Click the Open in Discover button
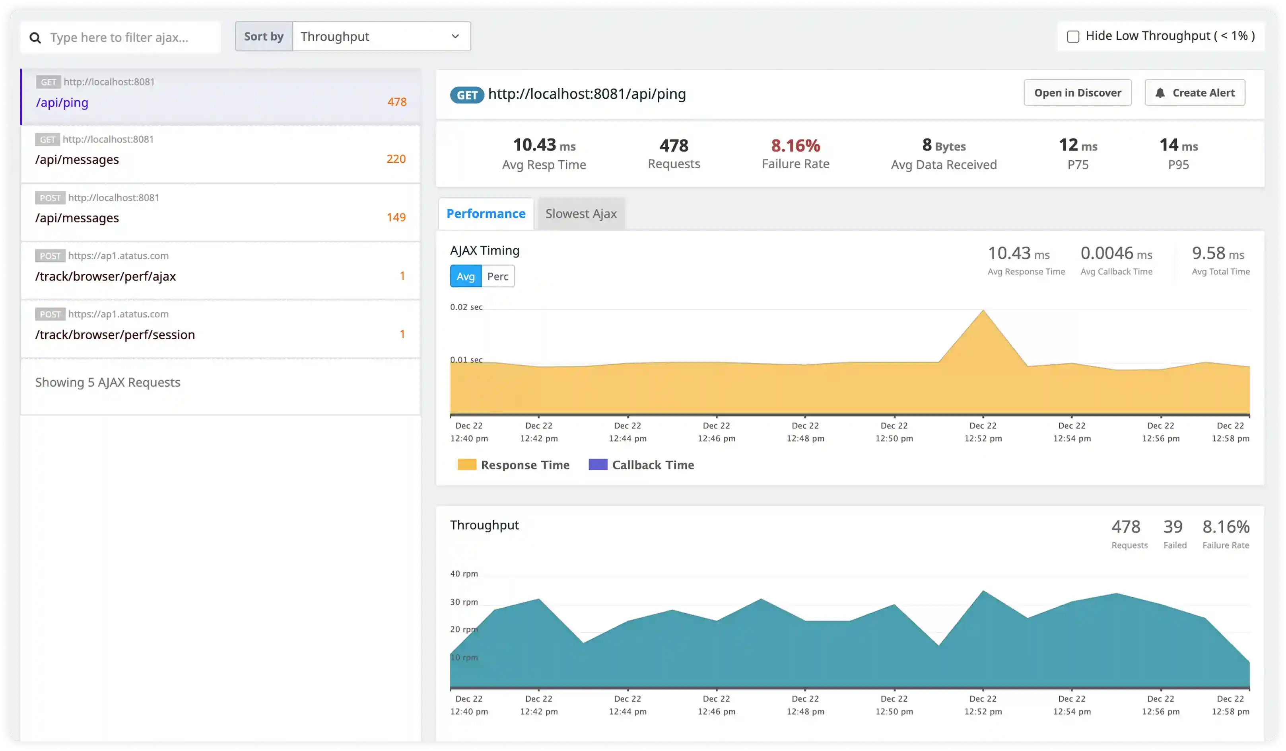 (x=1077, y=92)
